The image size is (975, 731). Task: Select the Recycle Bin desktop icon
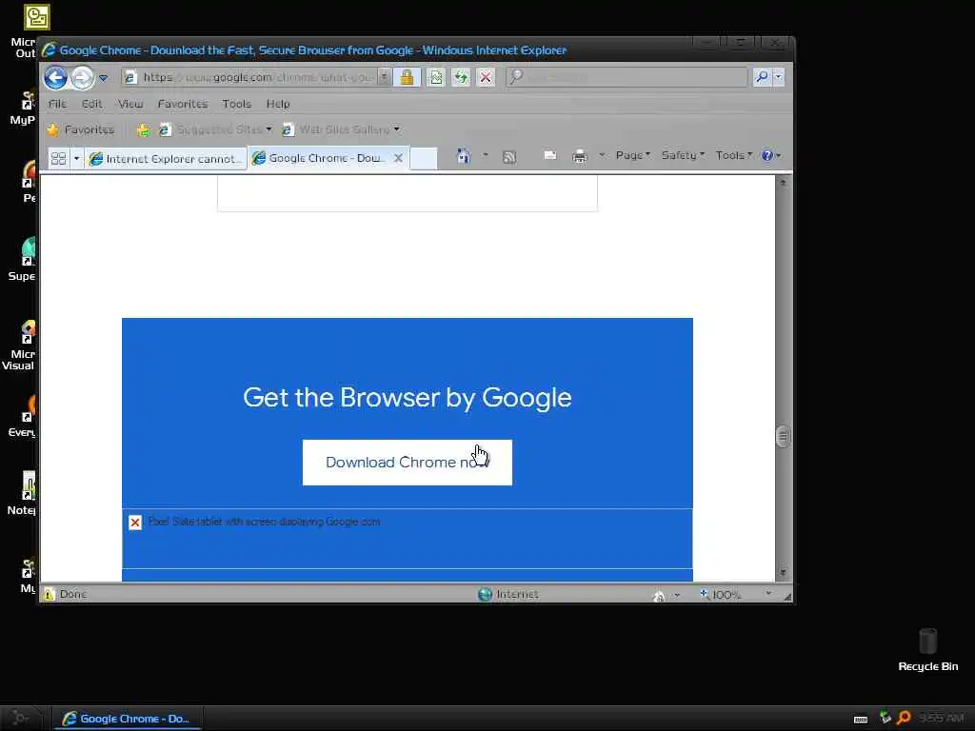(x=927, y=650)
